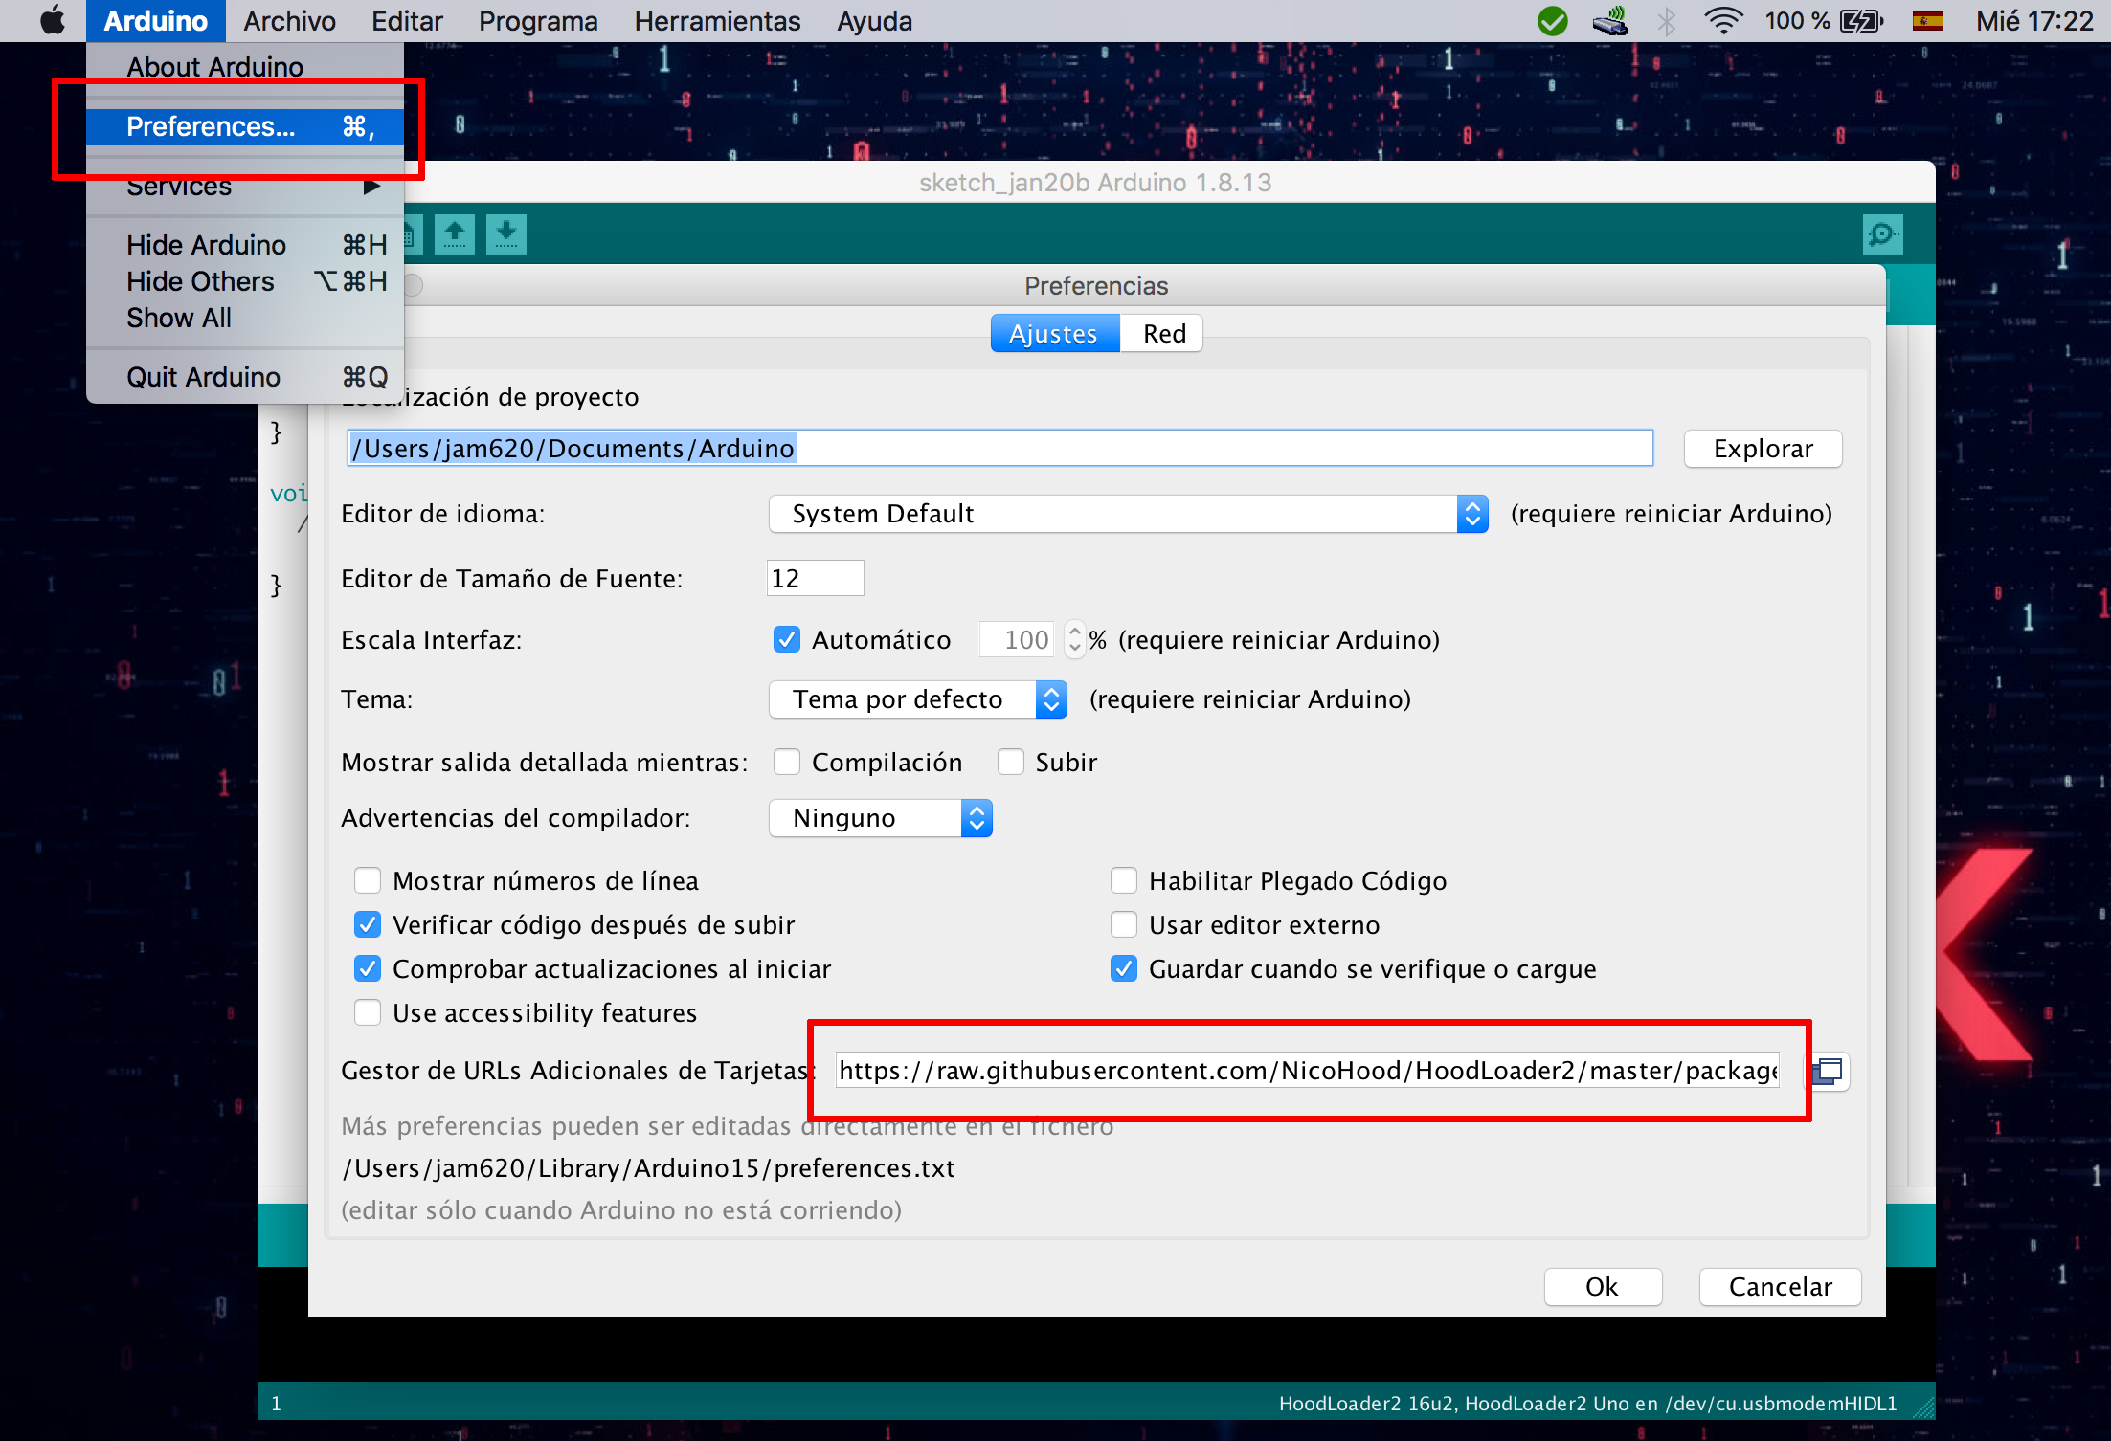This screenshot has height=1441, width=2111.
Task: Open the Tema por defecto dropdown
Action: pos(918,699)
